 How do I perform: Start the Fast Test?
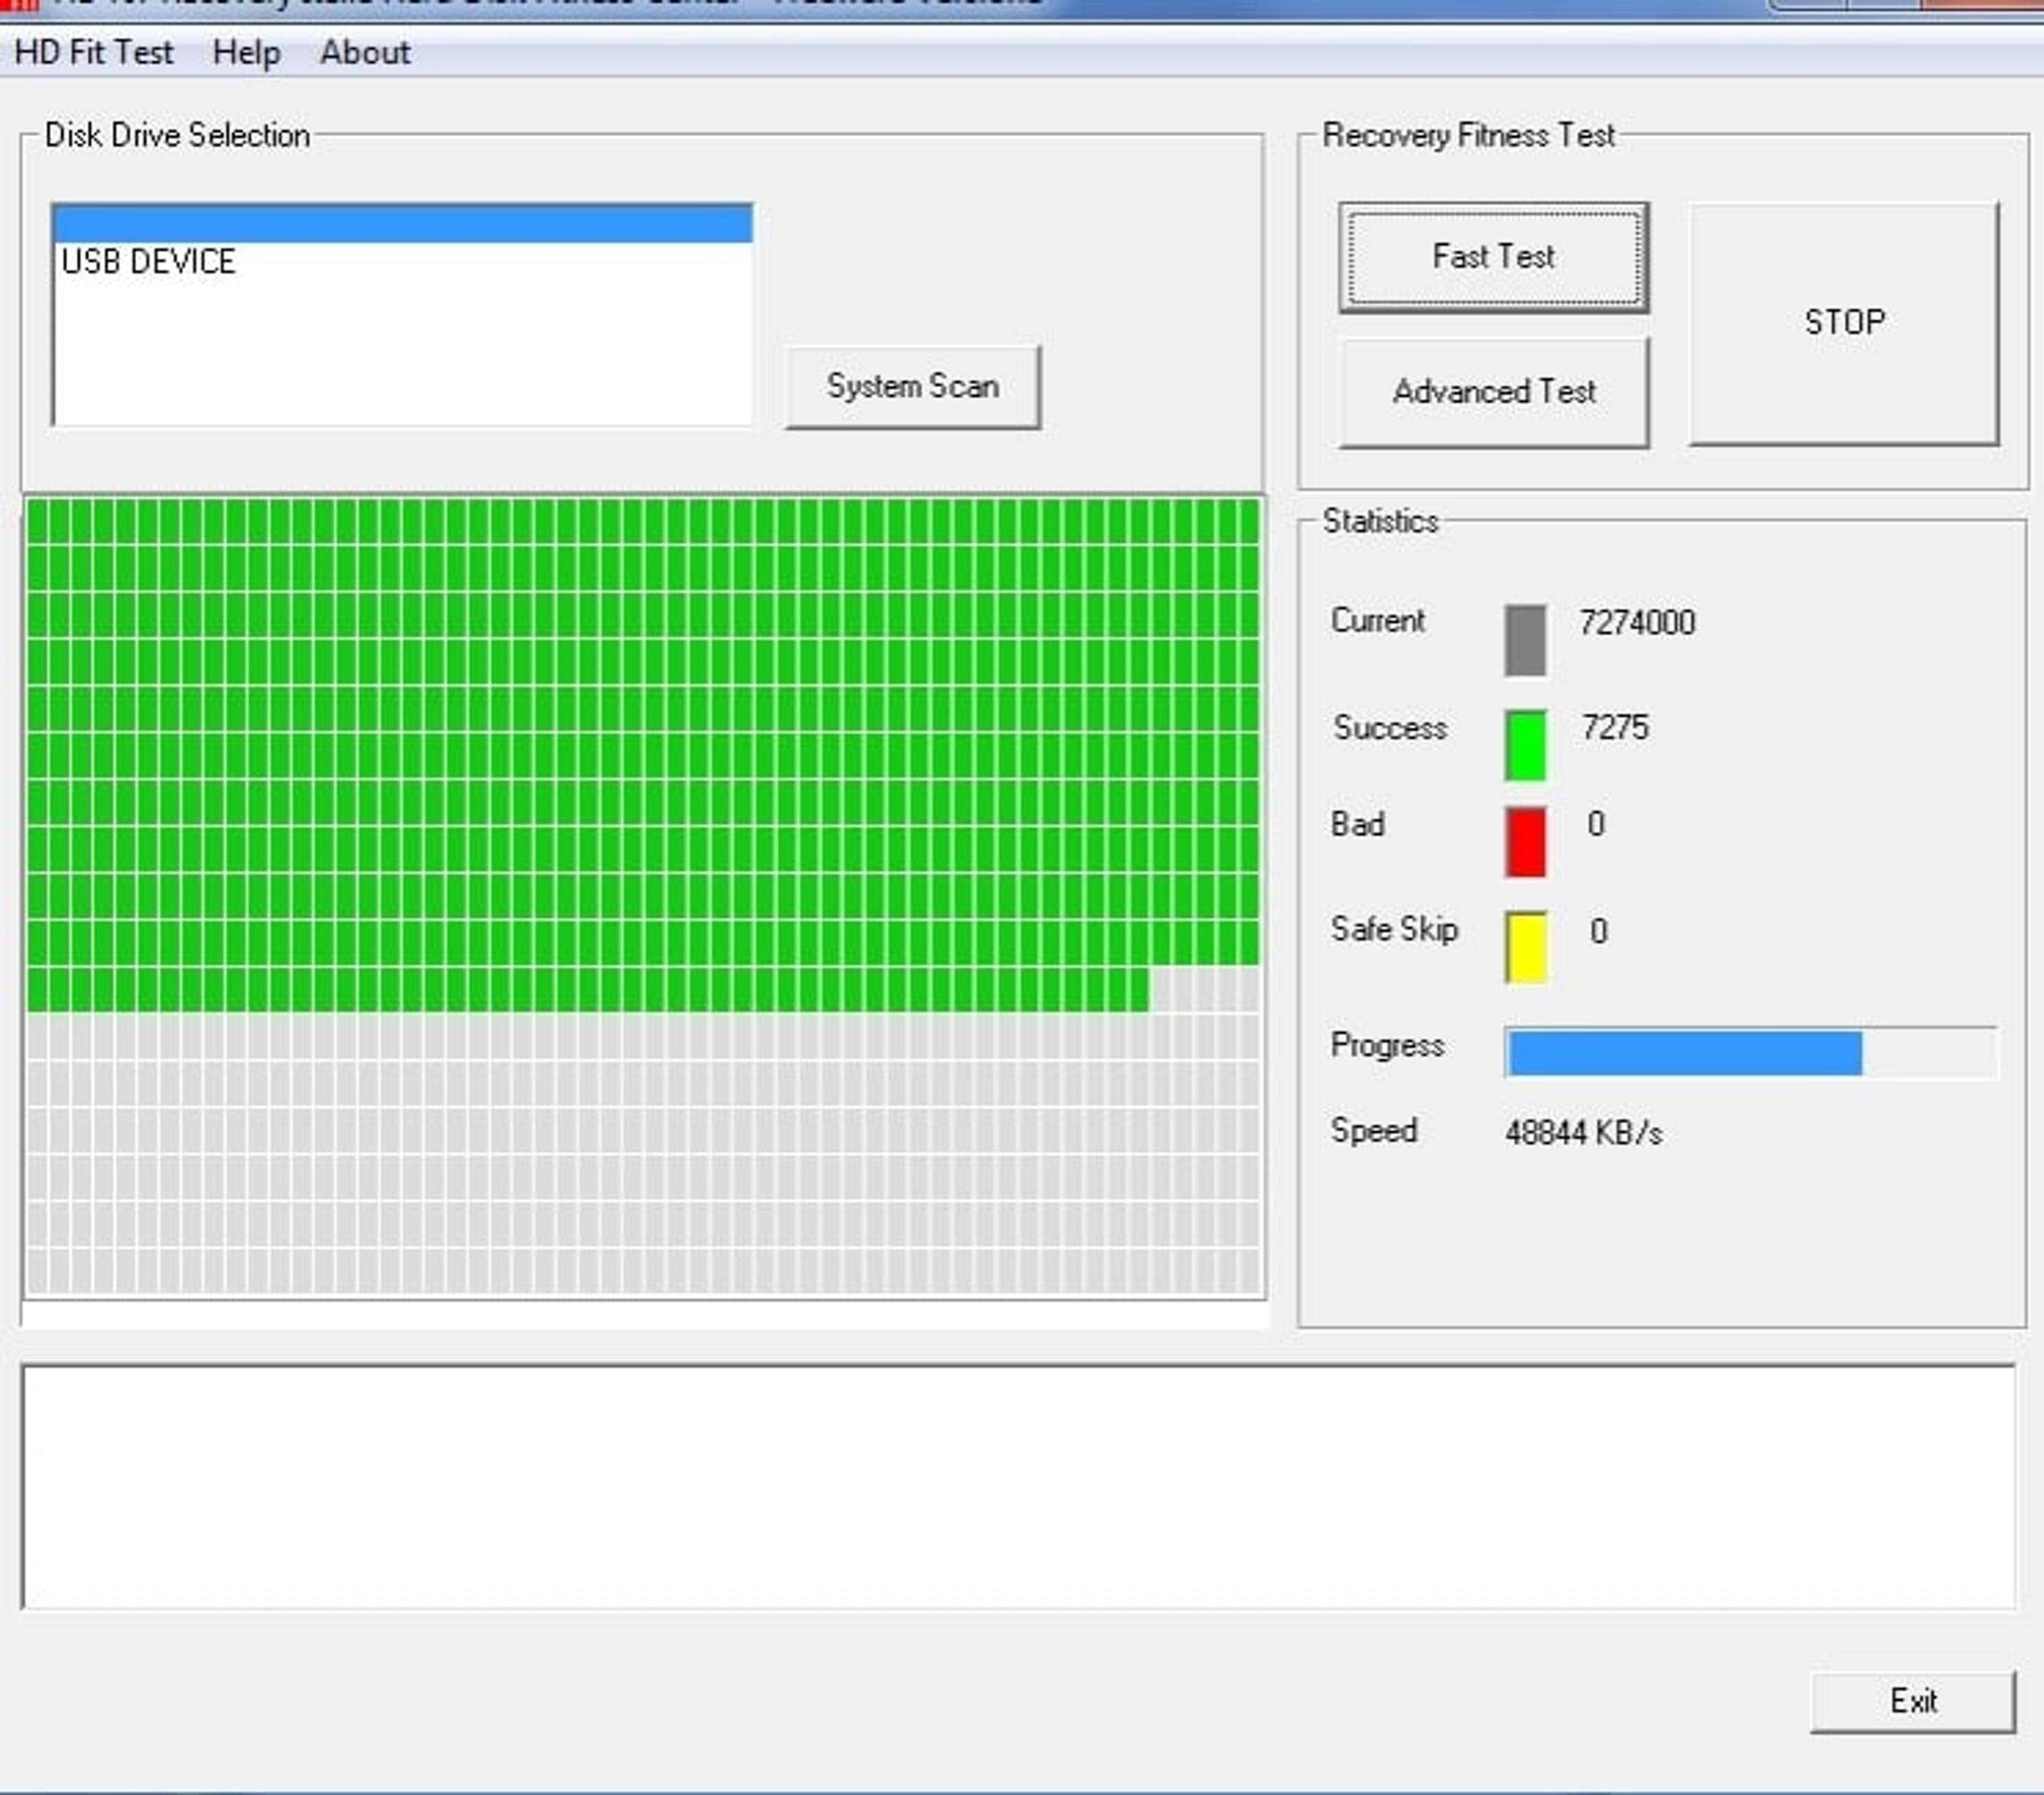coord(1494,257)
